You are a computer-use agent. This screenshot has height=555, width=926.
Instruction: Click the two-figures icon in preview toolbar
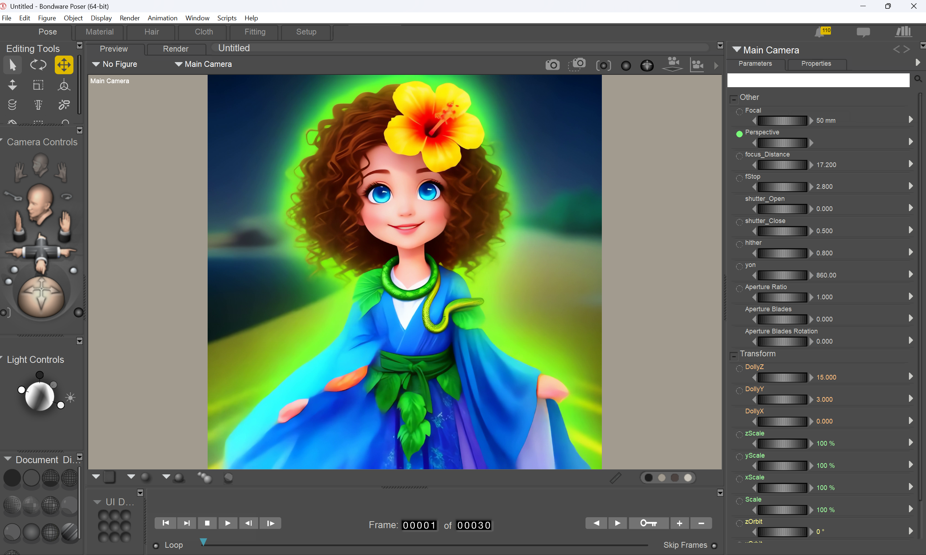pos(697,65)
